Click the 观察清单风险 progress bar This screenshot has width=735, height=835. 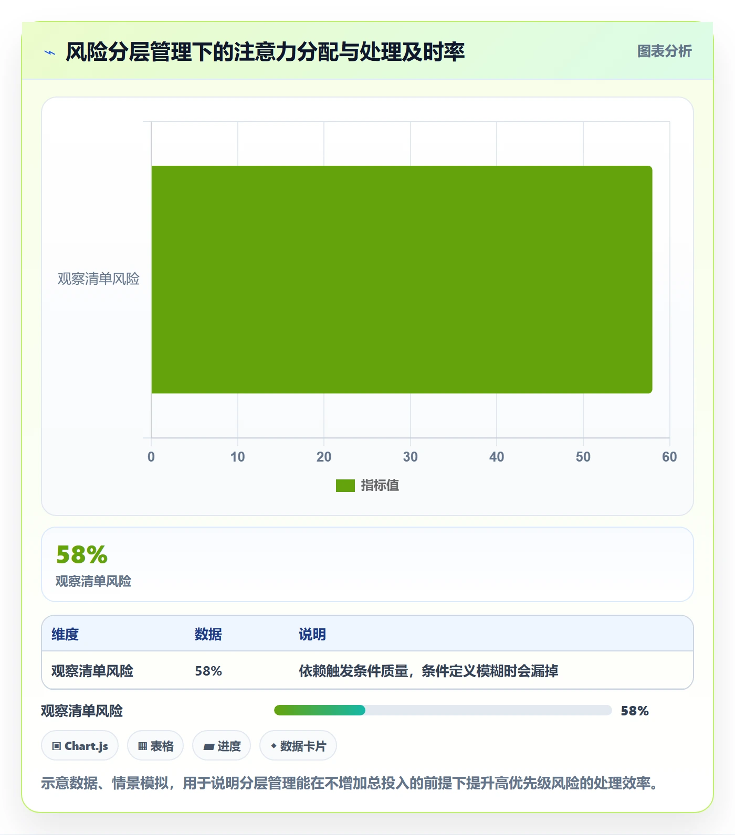pos(443,710)
